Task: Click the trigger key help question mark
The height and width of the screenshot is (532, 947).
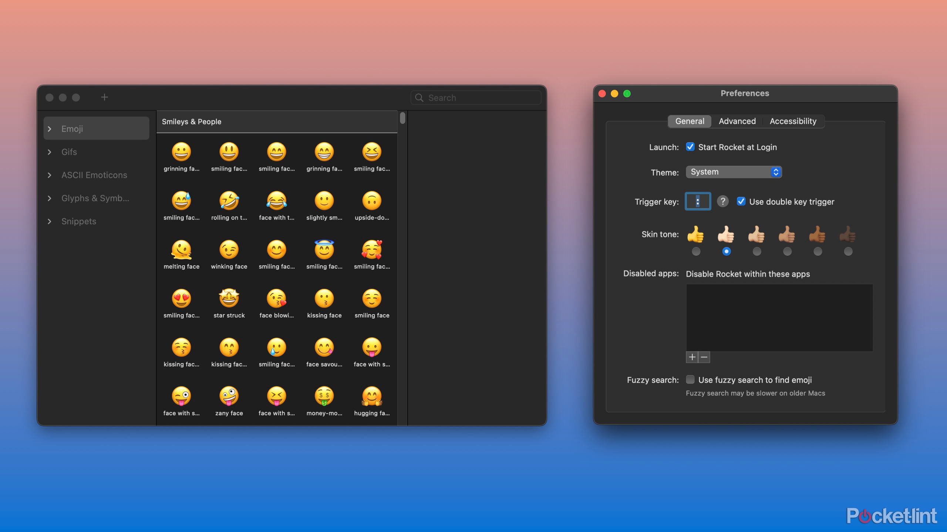Action: point(722,201)
